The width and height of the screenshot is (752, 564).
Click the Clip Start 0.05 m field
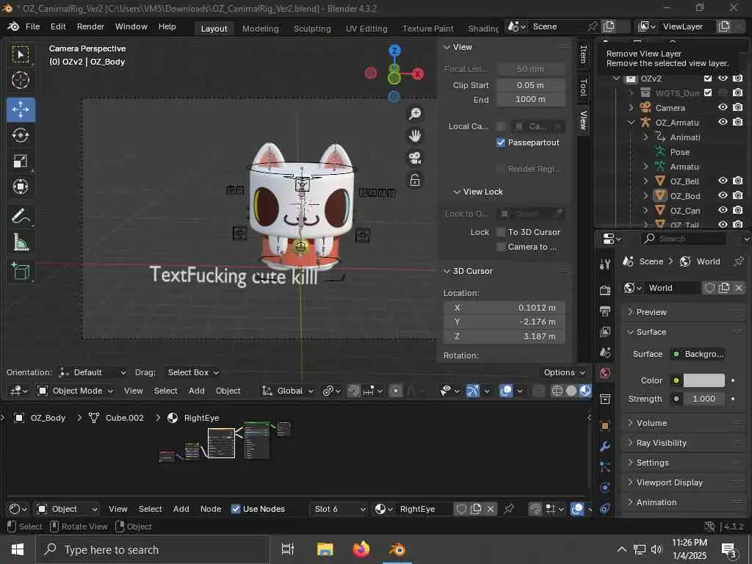(x=530, y=85)
